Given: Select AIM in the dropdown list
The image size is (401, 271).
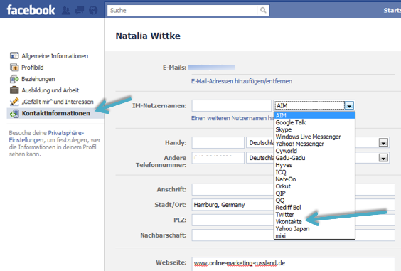Looking at the screenshot, I should (314, 115).
